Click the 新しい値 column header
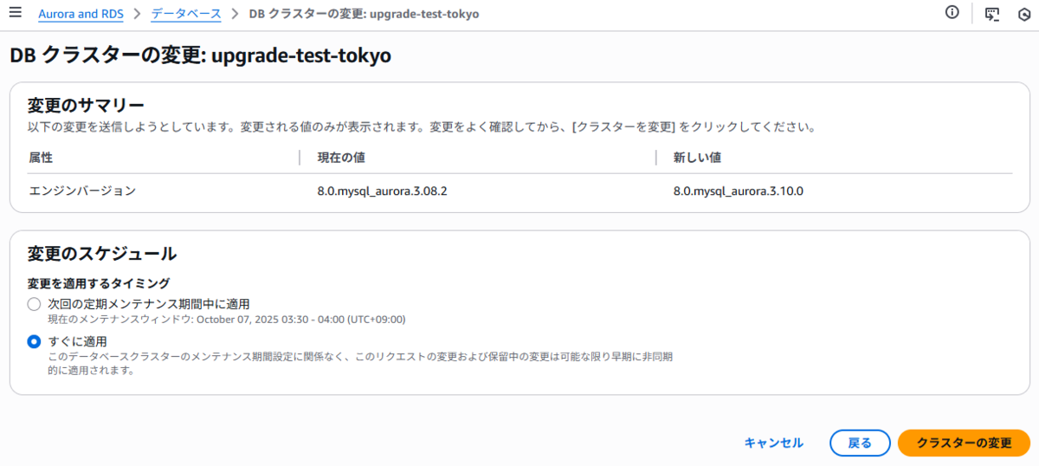1039x466 pixels. (x=698, y=158)
